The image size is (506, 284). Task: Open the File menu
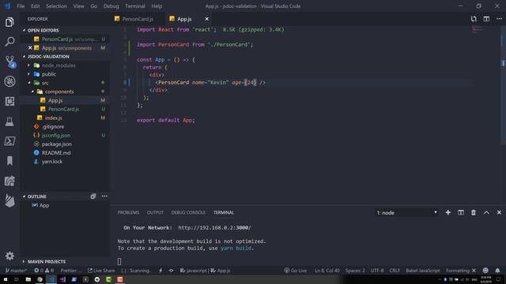(21, 6)
